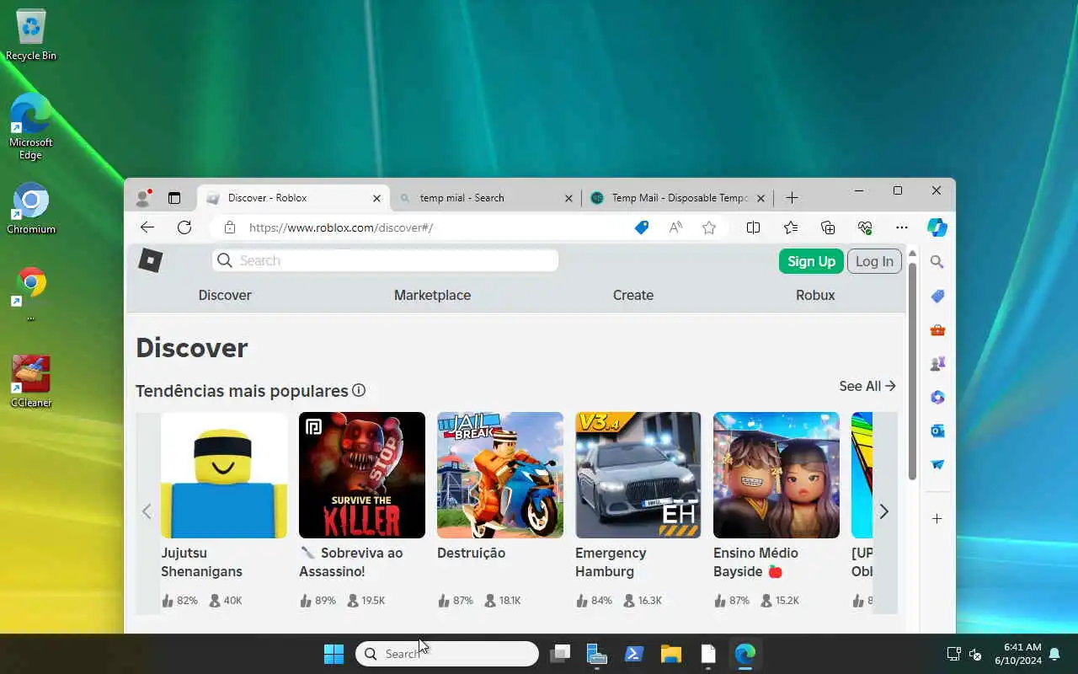Open the shopping tag icon in address bar
The height and width of the screenshot is (674, 1078).
point(642,227)
